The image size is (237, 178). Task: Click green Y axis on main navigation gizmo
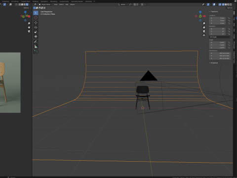[200, 16]
